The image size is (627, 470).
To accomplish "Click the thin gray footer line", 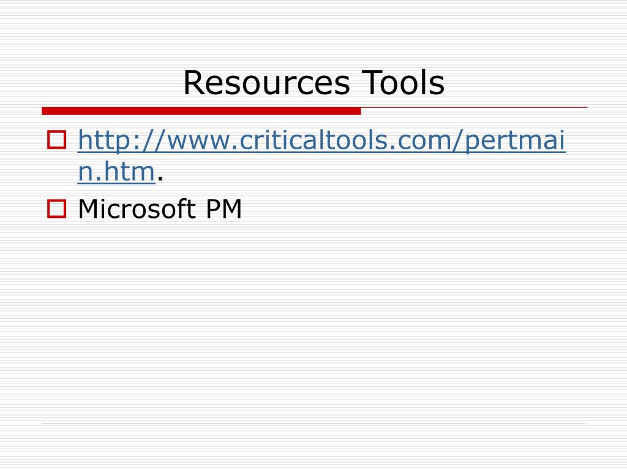I will tap(313, 423).
